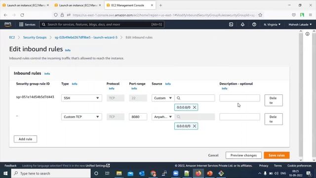Click the page info circle icon
Screen dimensions: 316x178
tap(307, 34)
